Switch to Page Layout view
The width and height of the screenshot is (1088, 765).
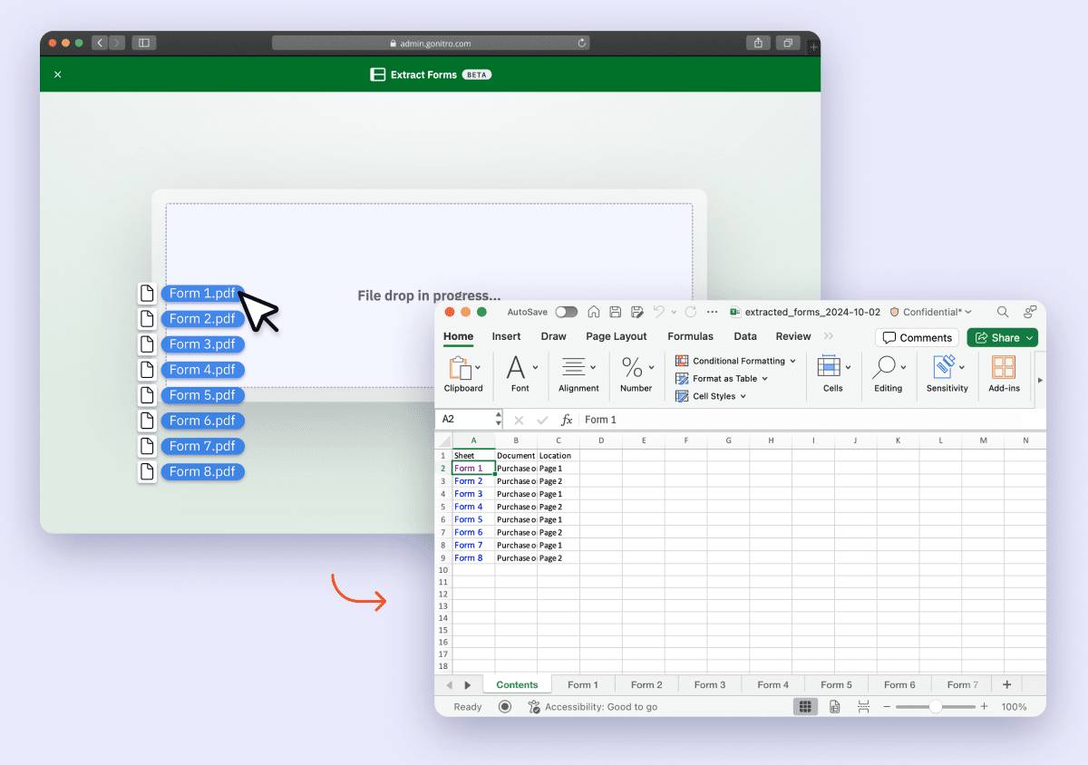(835, 707)
